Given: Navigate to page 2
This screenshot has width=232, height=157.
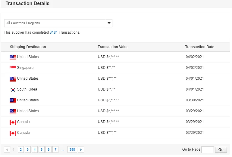Looking at the screenshot, I should [x=21, y=149].
